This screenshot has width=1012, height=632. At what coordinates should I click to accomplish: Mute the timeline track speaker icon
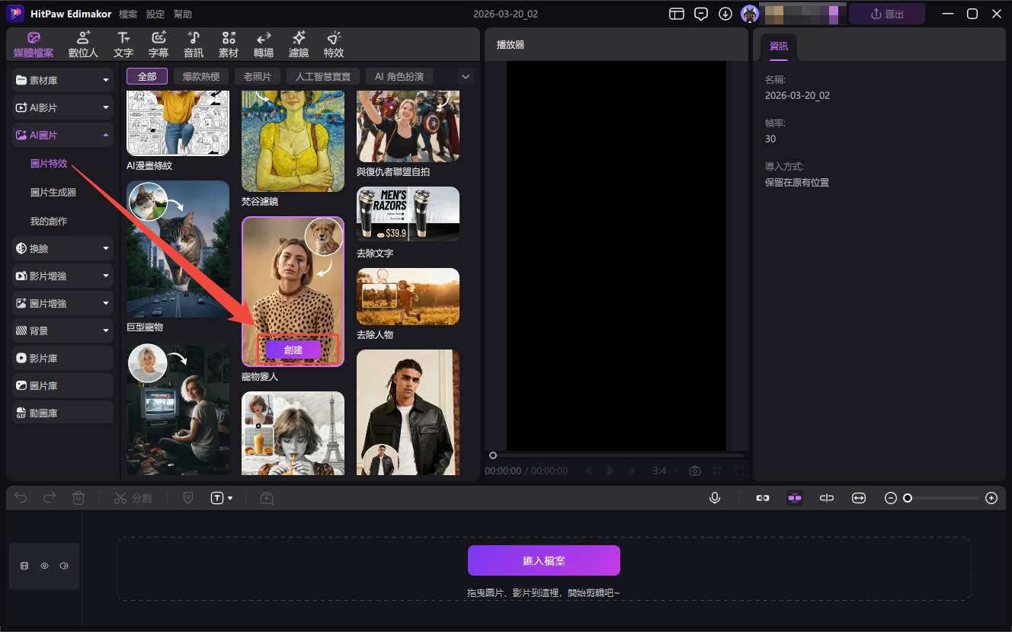pyautogui.click(x=64, y=566)
